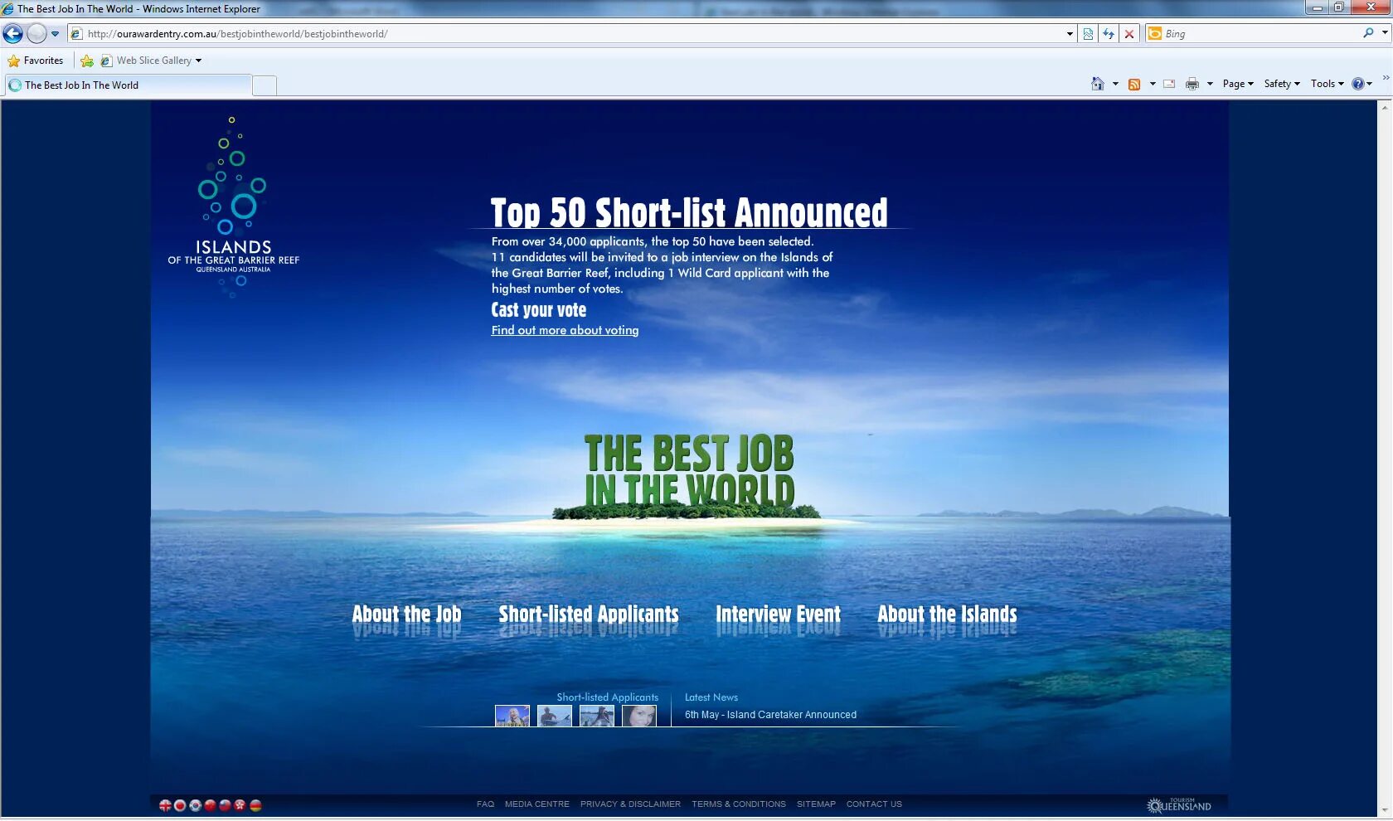Click the search magnifier icon
Viewport: 1393px width, 821px height.
[1368, 33]
